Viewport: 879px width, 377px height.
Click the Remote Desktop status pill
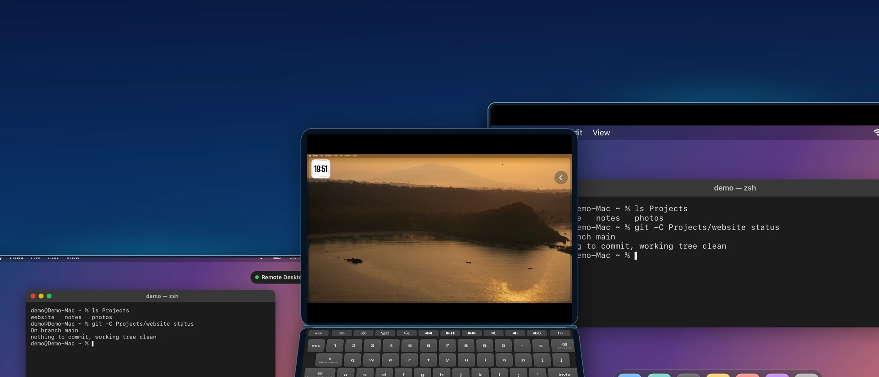pyautogui.click(x=276, y=277)
